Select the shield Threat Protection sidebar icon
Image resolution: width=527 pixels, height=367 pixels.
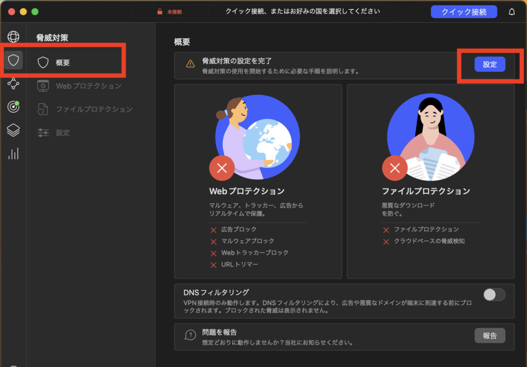tap(13, 60)
